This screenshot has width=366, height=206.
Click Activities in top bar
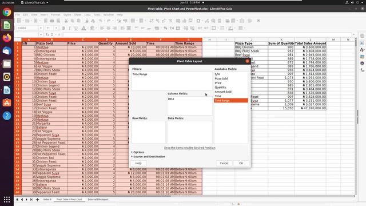click(x=8, y=2)
